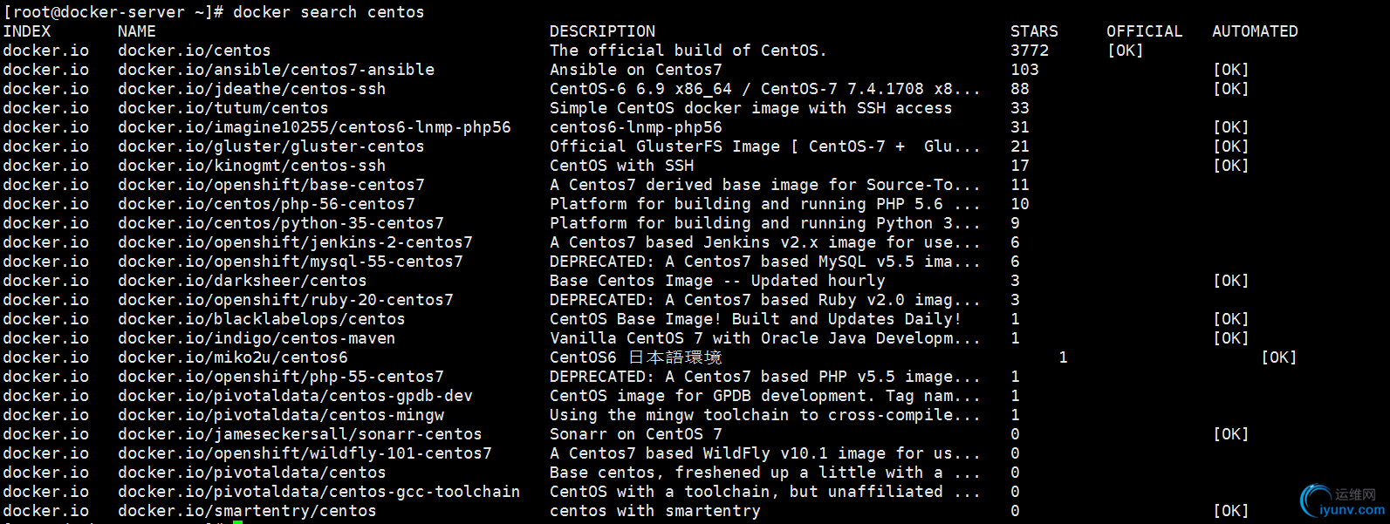Click the name docker.io/centos
This screenshot has height=524, width=1390.
[x=195, y=51]
